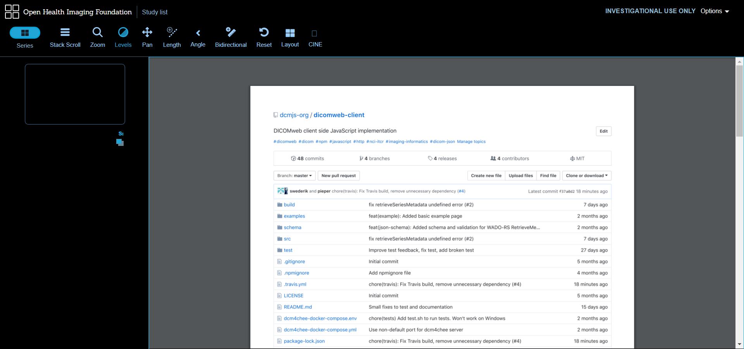Select the Angle tool
Screen dimensions: 744x349
pos(198,38)
